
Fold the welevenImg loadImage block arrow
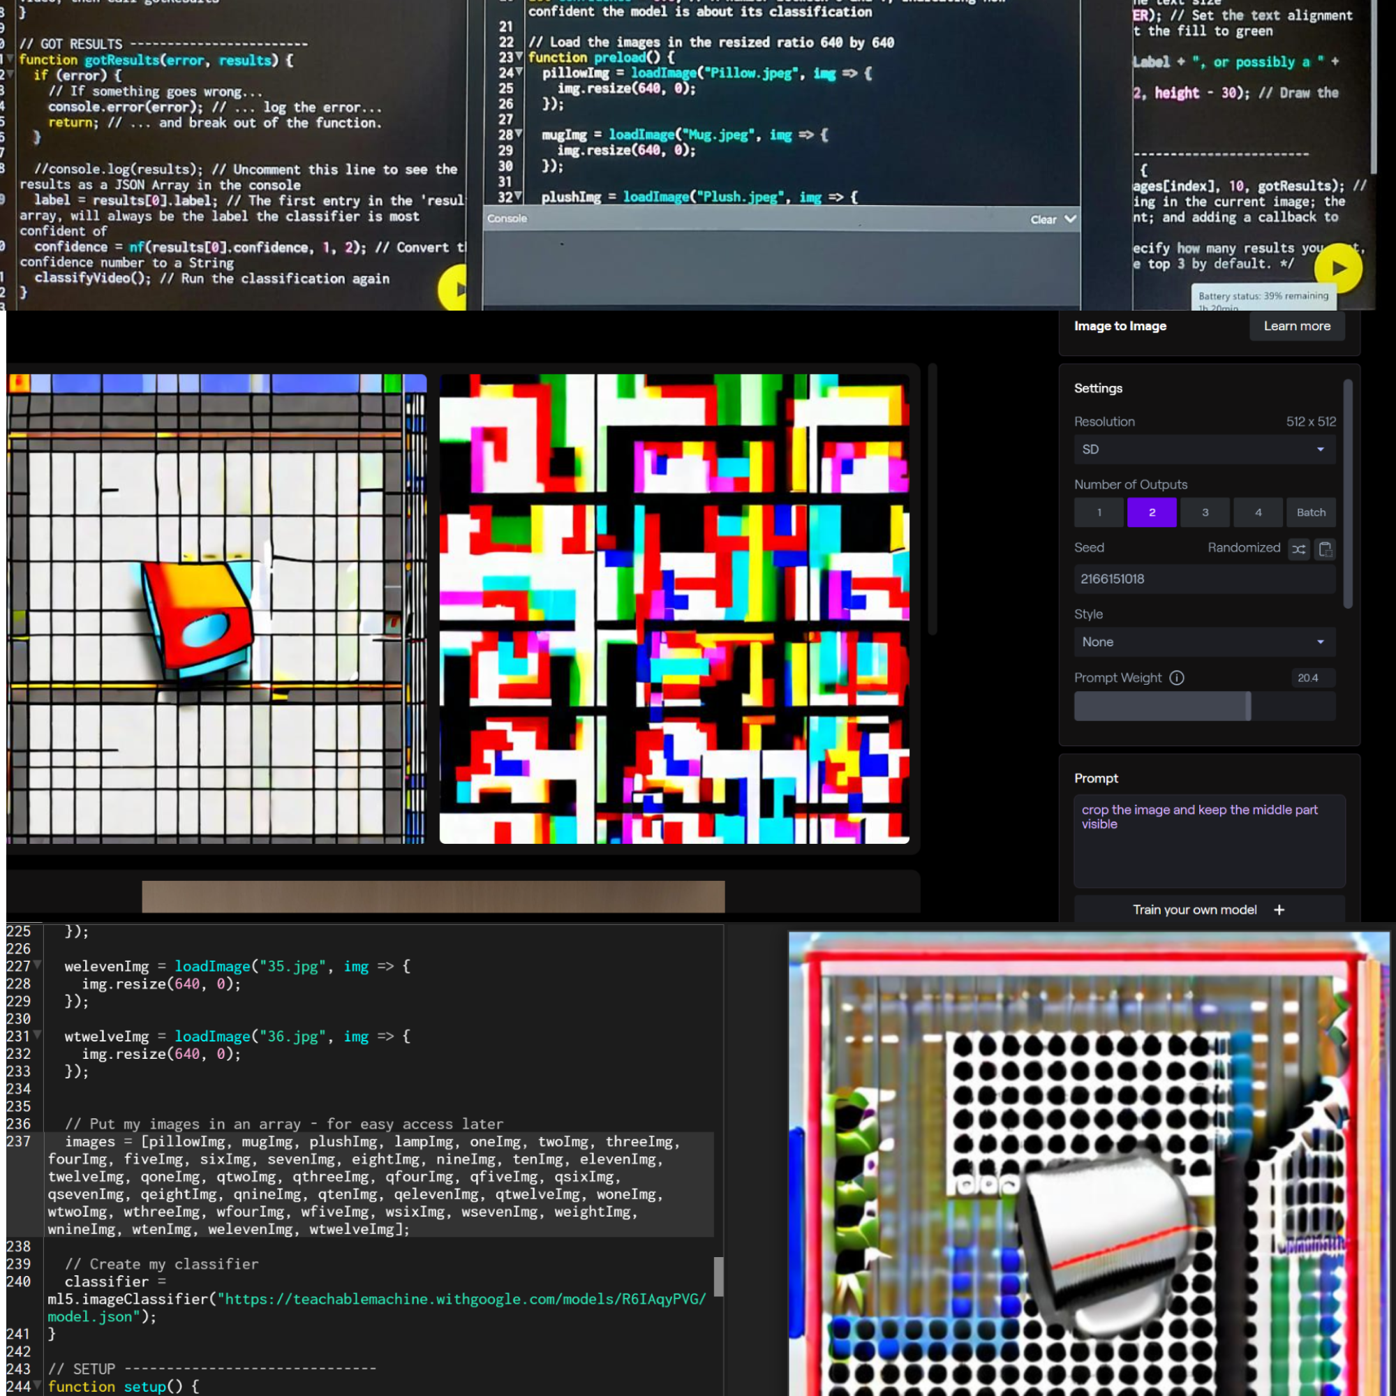[37, 965]
